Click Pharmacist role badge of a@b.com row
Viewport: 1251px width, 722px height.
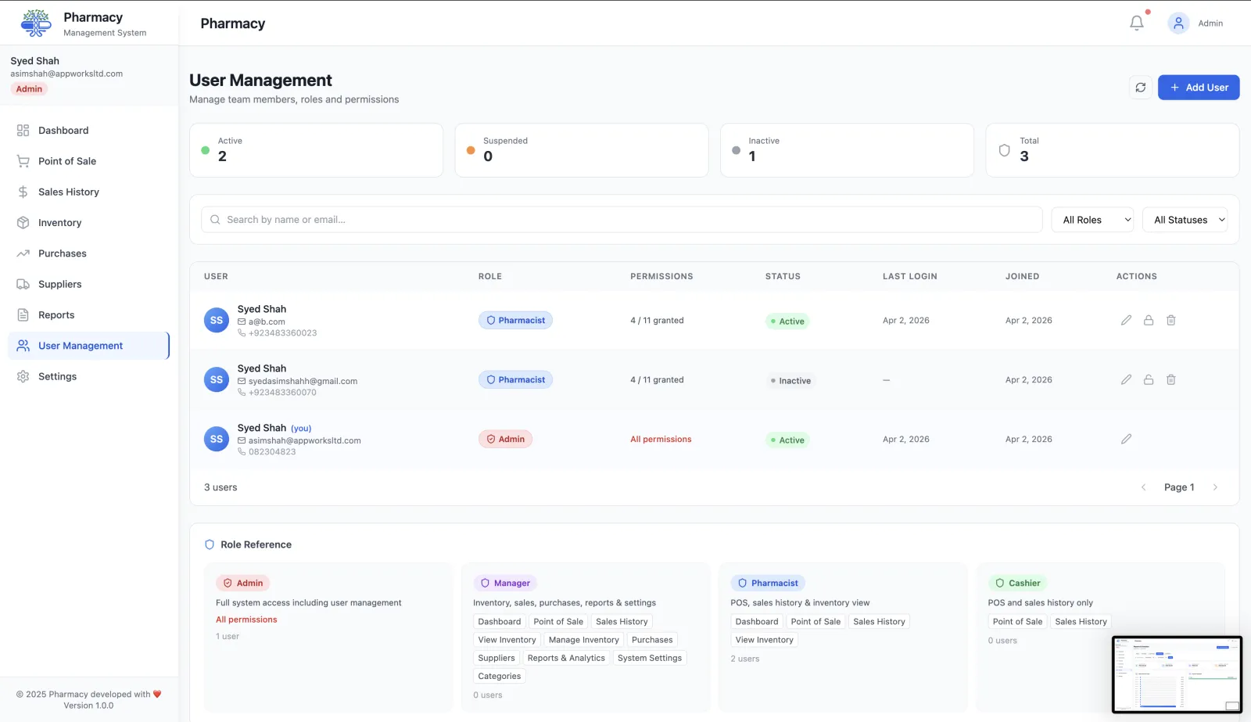515,320
